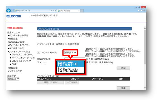Viewport: 158px width, 102px height.
Task: Click the コメント table column header
Action: 75,79
